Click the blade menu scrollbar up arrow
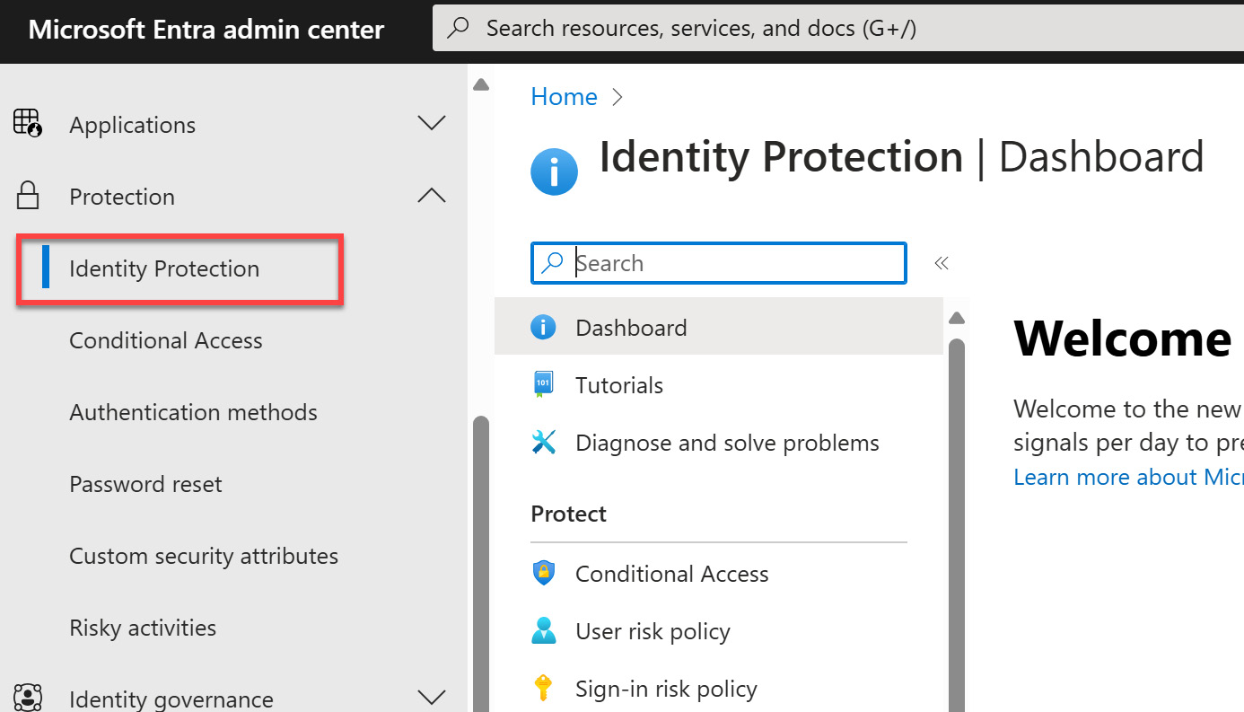 coord(957,317)
